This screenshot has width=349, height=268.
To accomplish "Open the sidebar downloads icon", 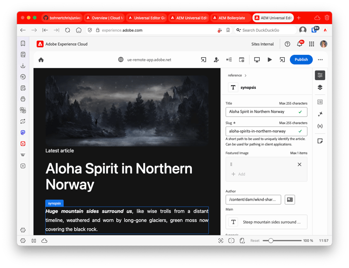I will coord(23,66).
